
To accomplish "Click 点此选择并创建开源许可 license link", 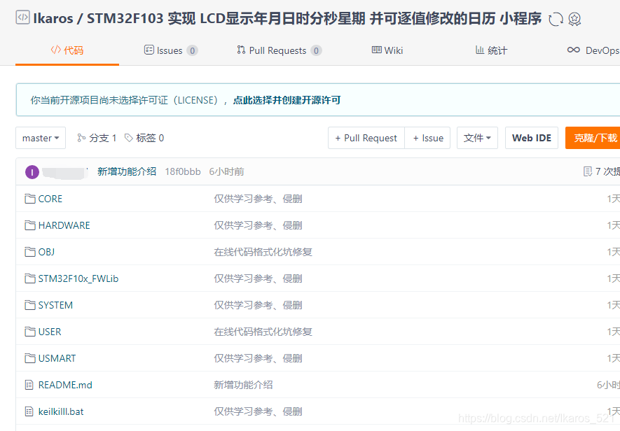I will click(x=287, y=100).
